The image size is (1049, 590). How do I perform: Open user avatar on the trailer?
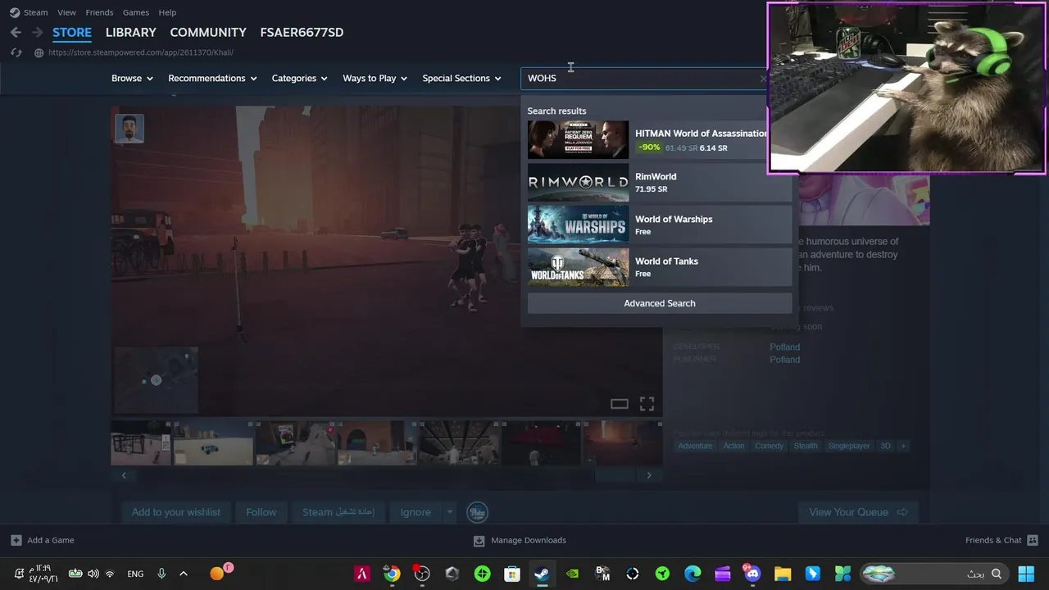pos(129,129)
